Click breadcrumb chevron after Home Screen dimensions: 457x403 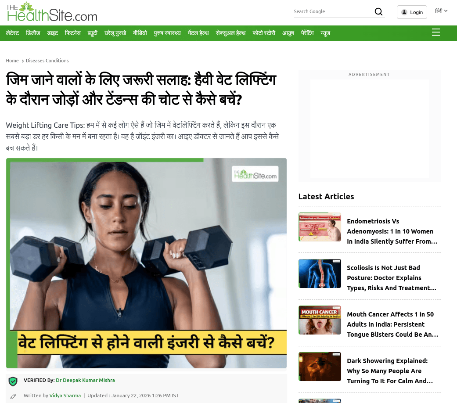click(22, 61)
